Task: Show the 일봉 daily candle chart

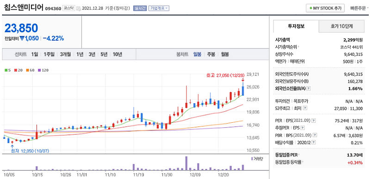Action: click(x=197, y=54)
